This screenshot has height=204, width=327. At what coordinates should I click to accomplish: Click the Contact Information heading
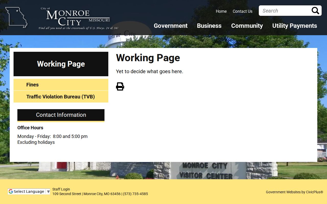(x=61, y=115)
